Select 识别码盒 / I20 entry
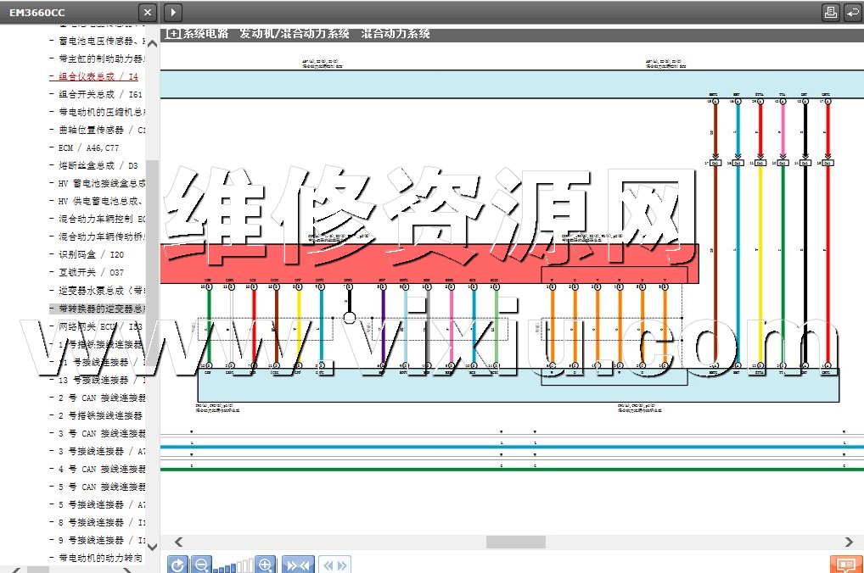This screenshot has width=864, height=573. click(91, 254)
